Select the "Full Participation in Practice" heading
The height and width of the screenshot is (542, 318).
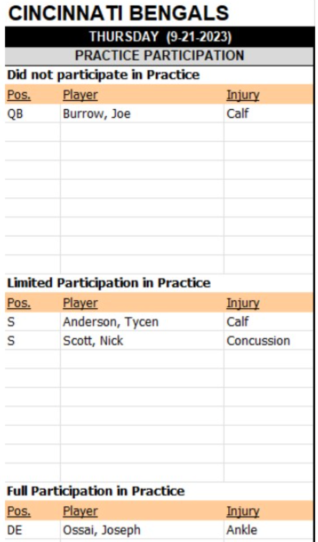[x=96, y=491]
